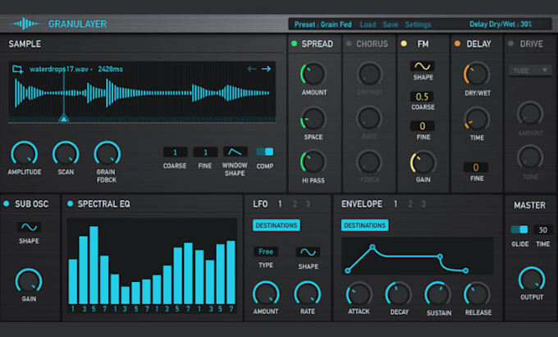Click the FM shape sine wave icon
The image size is (558, 337).
[423, 66]
